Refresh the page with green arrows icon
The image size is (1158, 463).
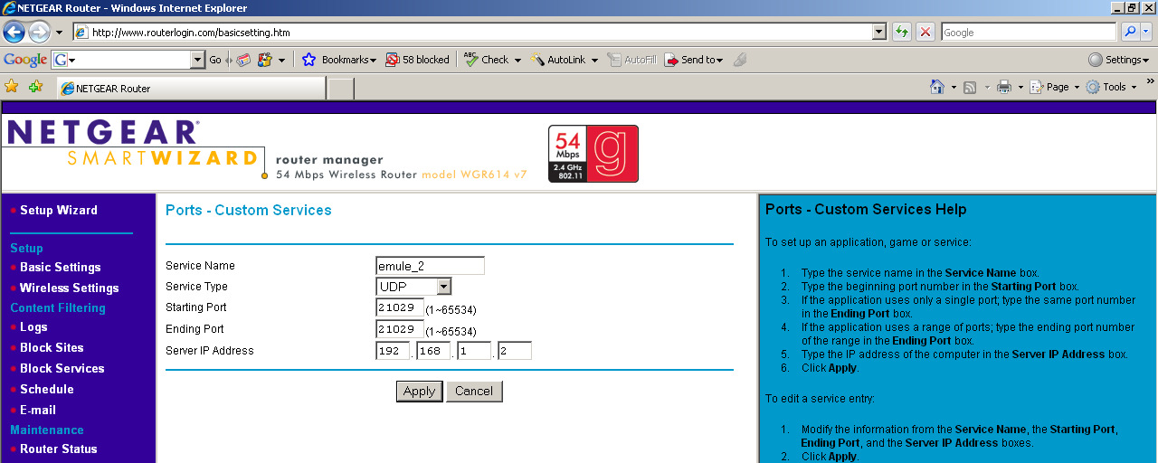pyautogui.click(x=901, y=33)
